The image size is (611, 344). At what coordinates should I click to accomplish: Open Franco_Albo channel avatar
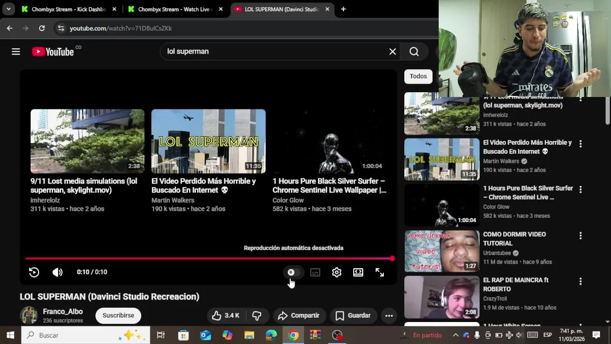29,315
